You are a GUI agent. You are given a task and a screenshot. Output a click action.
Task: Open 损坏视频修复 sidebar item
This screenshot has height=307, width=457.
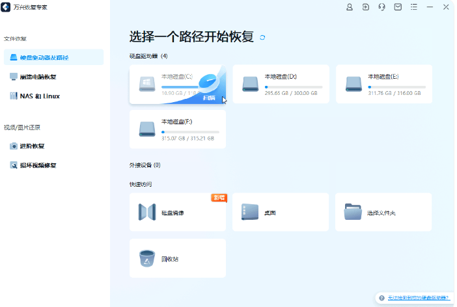[x=53, y=165]
